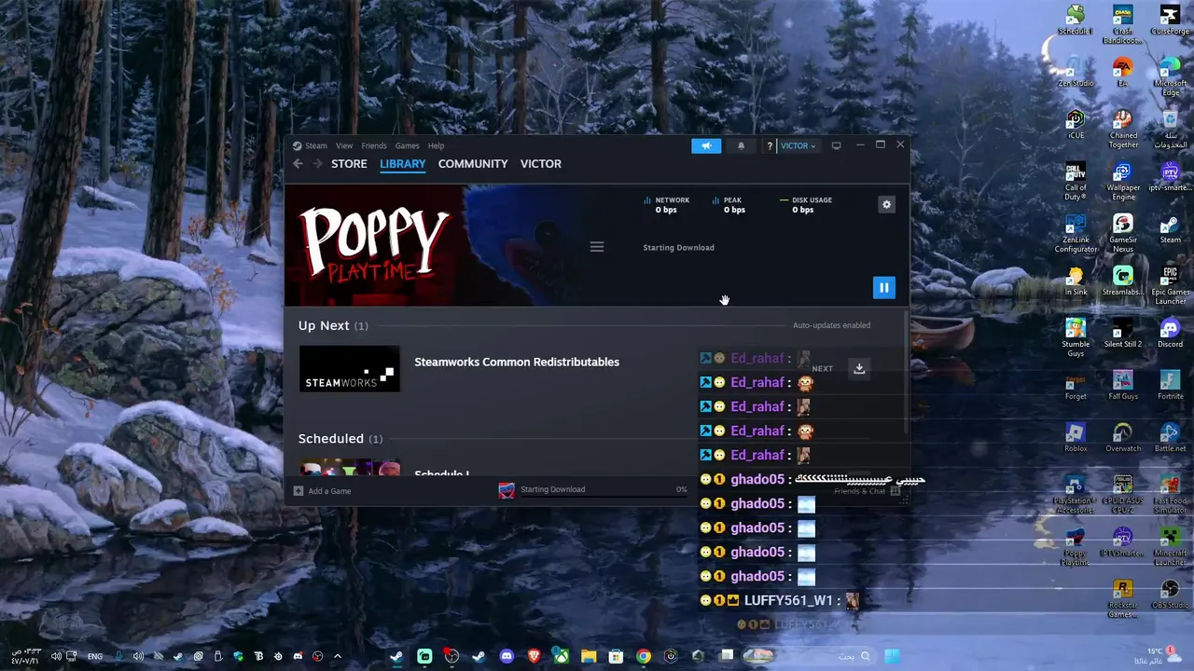The image size is (1194, 671).
Task: Open OBS Studio desktop shortcut
Action: (x=1170, y=594)
